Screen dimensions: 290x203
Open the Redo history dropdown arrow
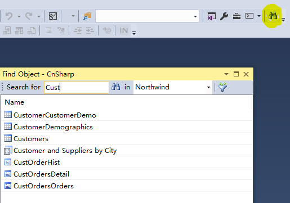pos(39,16)
